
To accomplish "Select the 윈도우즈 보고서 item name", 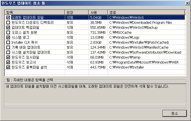I will pyautogui.click(x=24, y=62).
